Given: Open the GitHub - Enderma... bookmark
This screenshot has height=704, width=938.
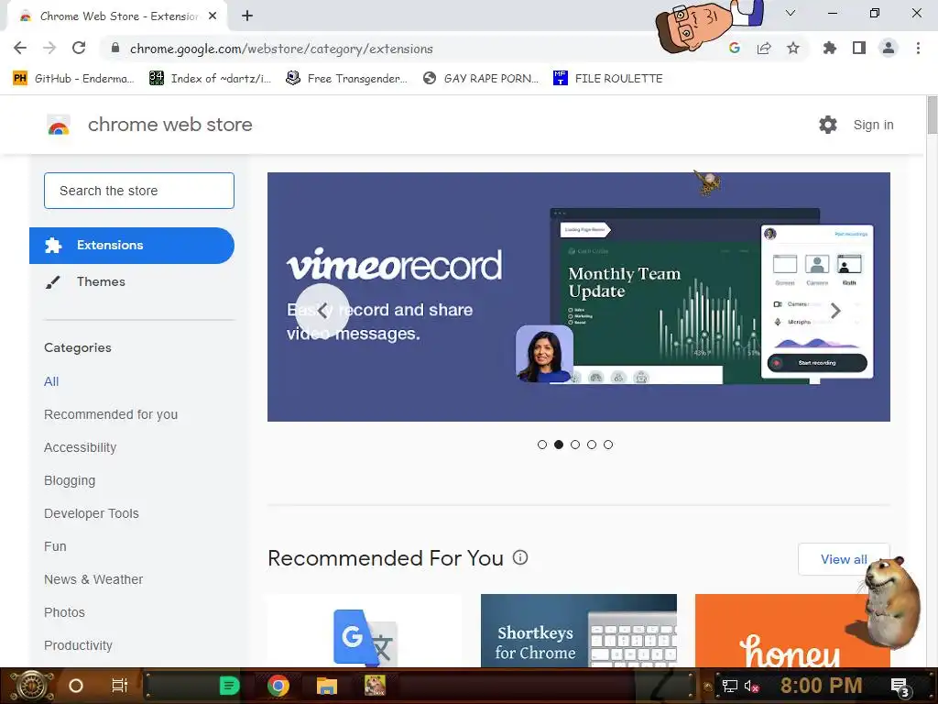Looking at the screenshot, I should point(73,79).
